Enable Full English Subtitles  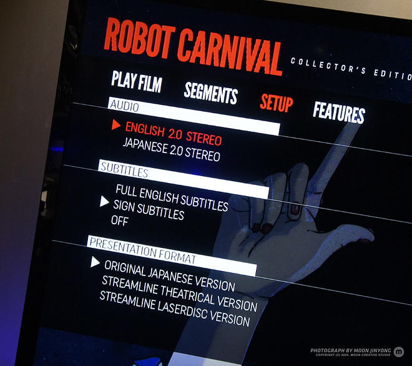(x=172, y=198)
